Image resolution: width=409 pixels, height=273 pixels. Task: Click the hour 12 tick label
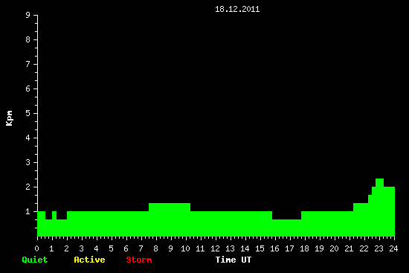pos(215,248)
